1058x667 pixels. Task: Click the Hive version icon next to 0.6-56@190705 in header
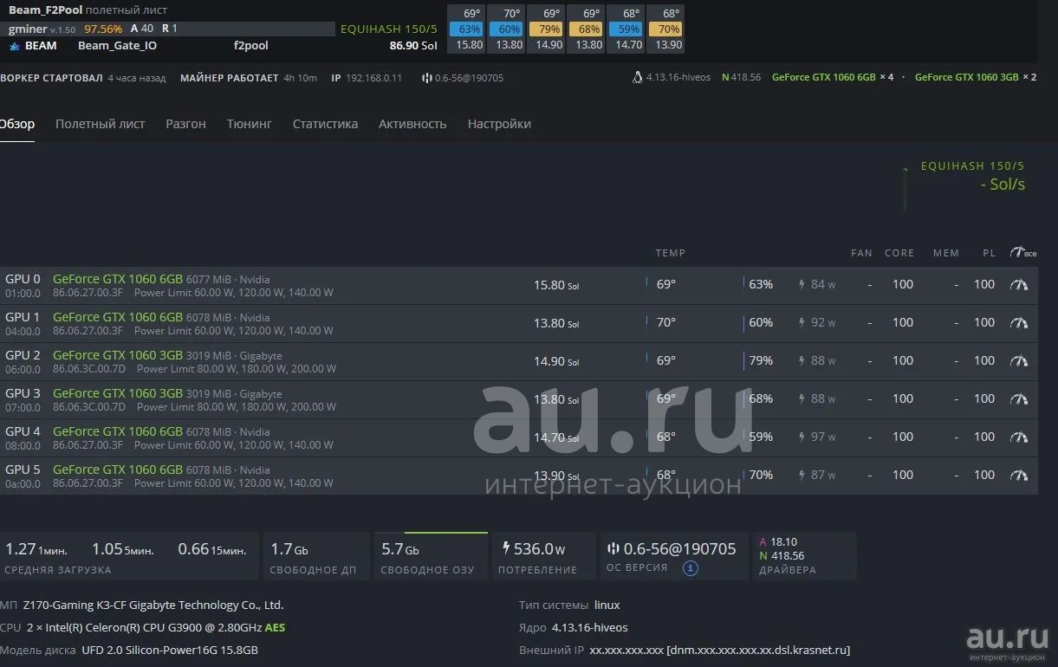click(427, 78)
